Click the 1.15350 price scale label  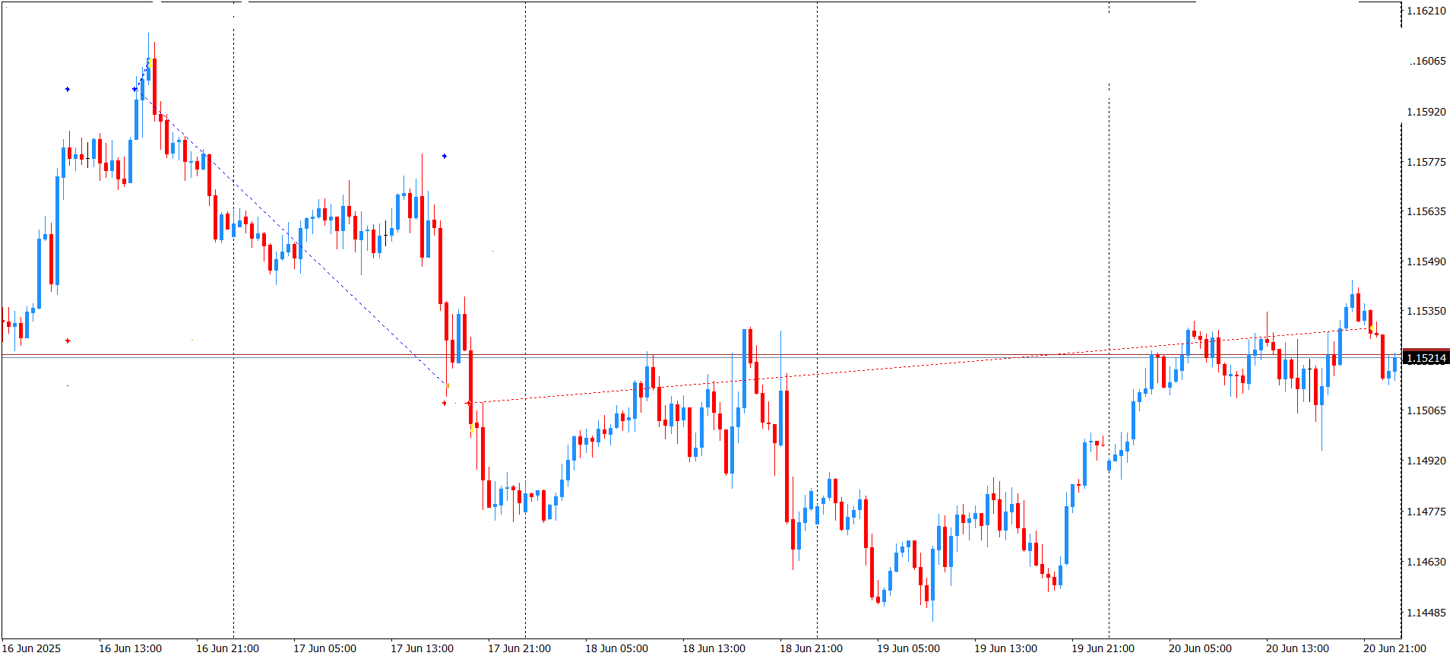pos(1426,311)
